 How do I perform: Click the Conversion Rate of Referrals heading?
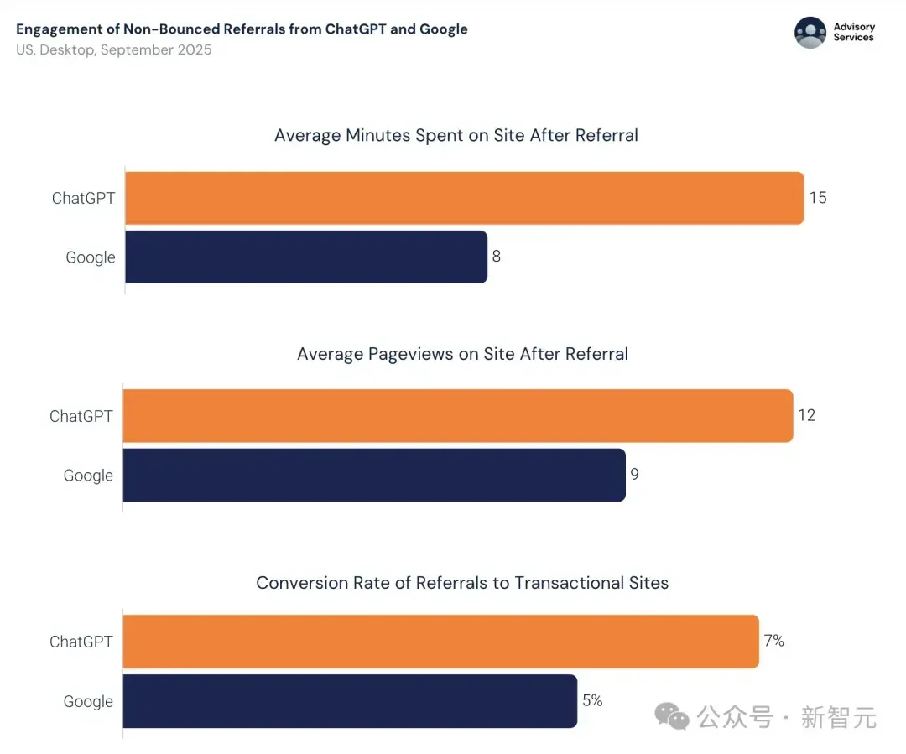pos(462,582)
